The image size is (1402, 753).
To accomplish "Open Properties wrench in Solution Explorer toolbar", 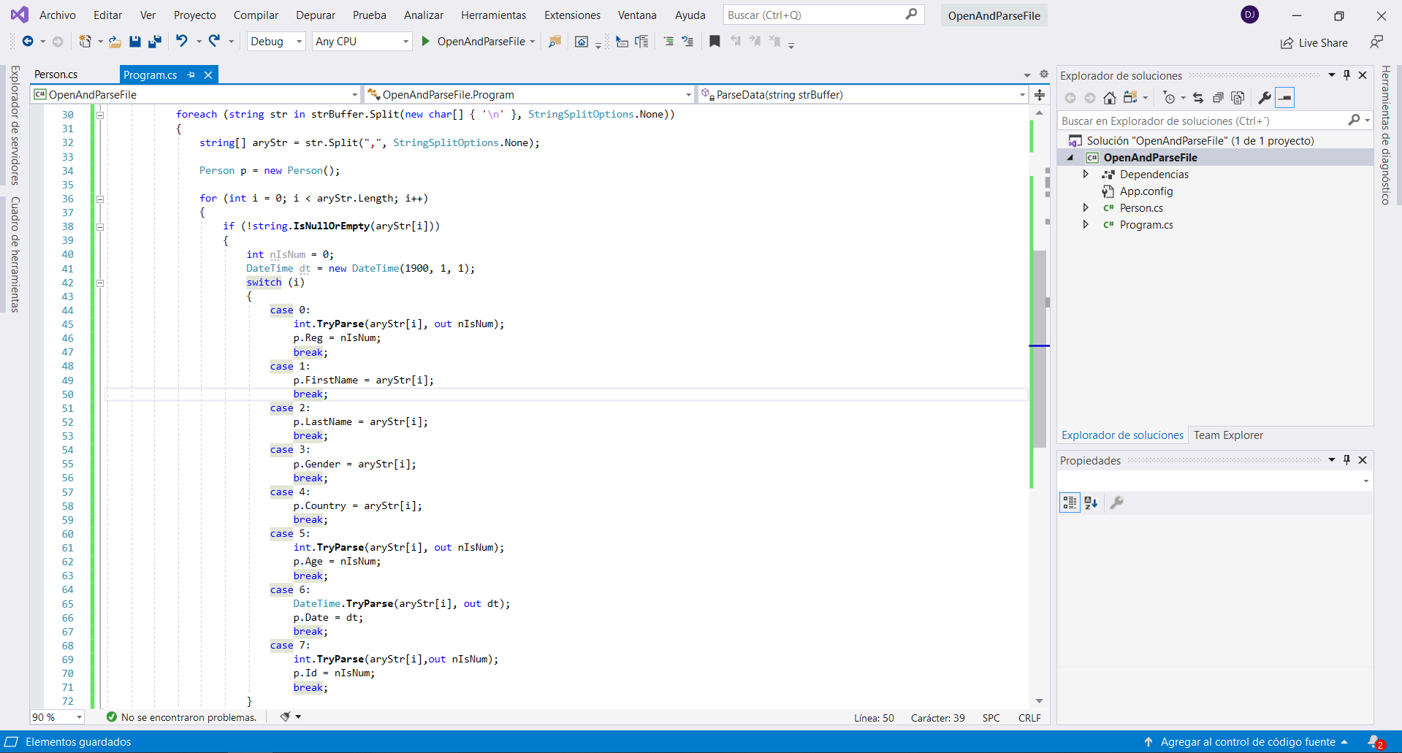I will pos(1264,98).
